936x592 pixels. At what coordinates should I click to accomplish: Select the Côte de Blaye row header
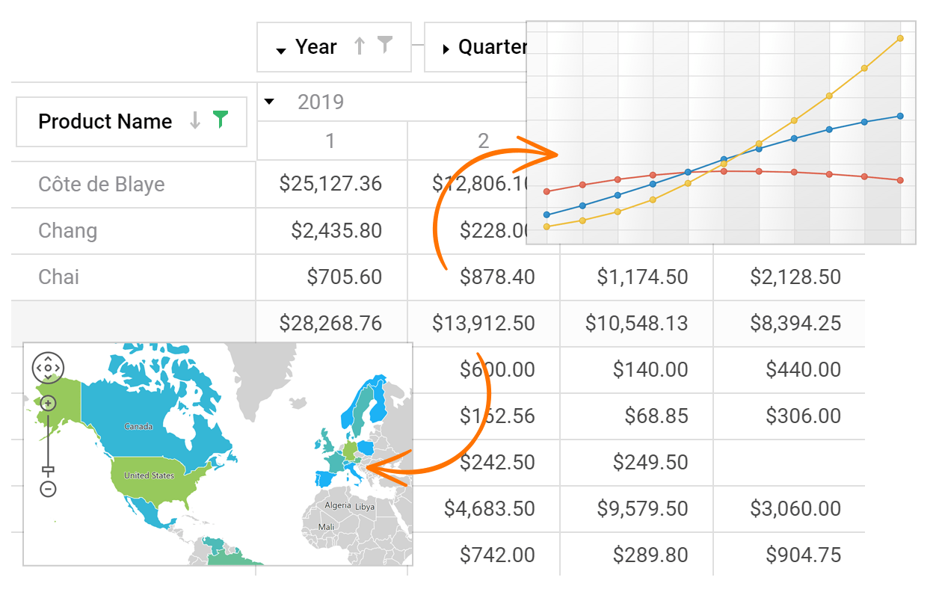(102, 184)
